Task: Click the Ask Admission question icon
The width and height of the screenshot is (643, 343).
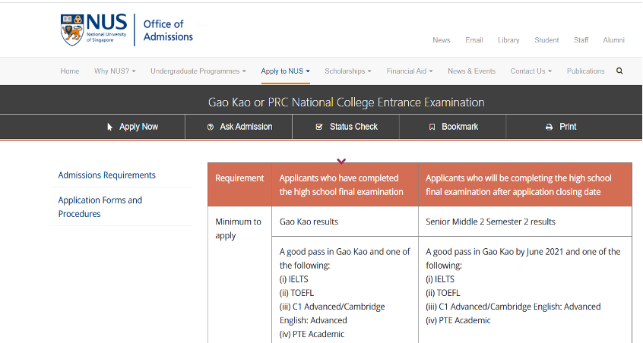Action: [x=211, y=127]
